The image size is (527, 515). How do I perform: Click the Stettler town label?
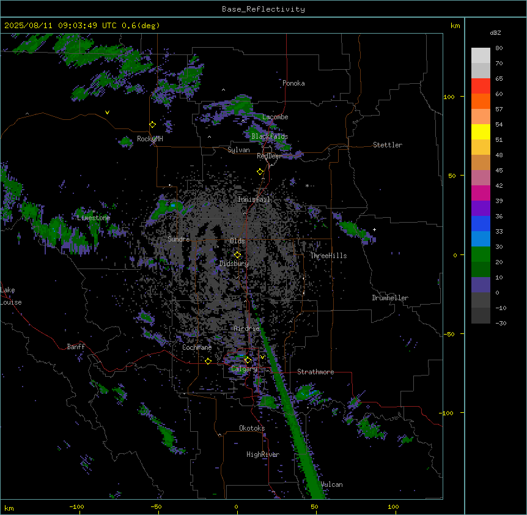[388, 145]
